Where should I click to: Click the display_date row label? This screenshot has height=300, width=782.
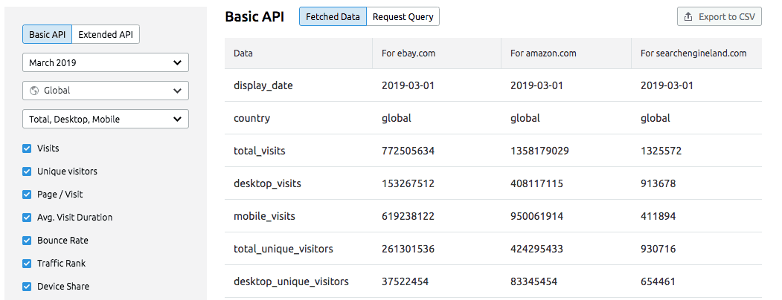coord(263,85)
